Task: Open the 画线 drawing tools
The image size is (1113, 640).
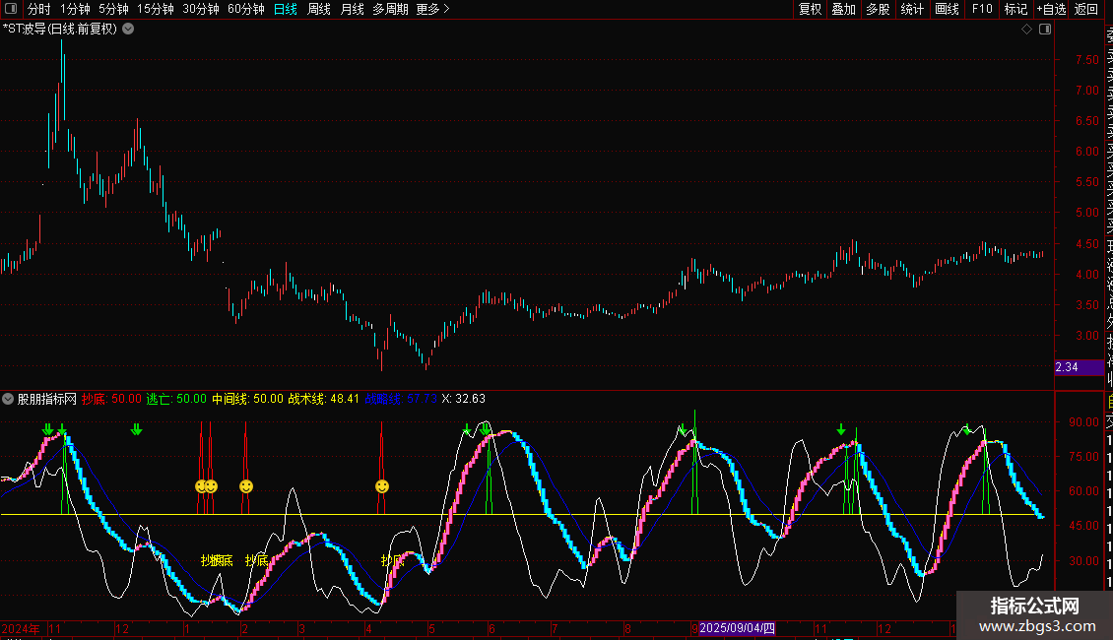Action: [x=947, y=9]
